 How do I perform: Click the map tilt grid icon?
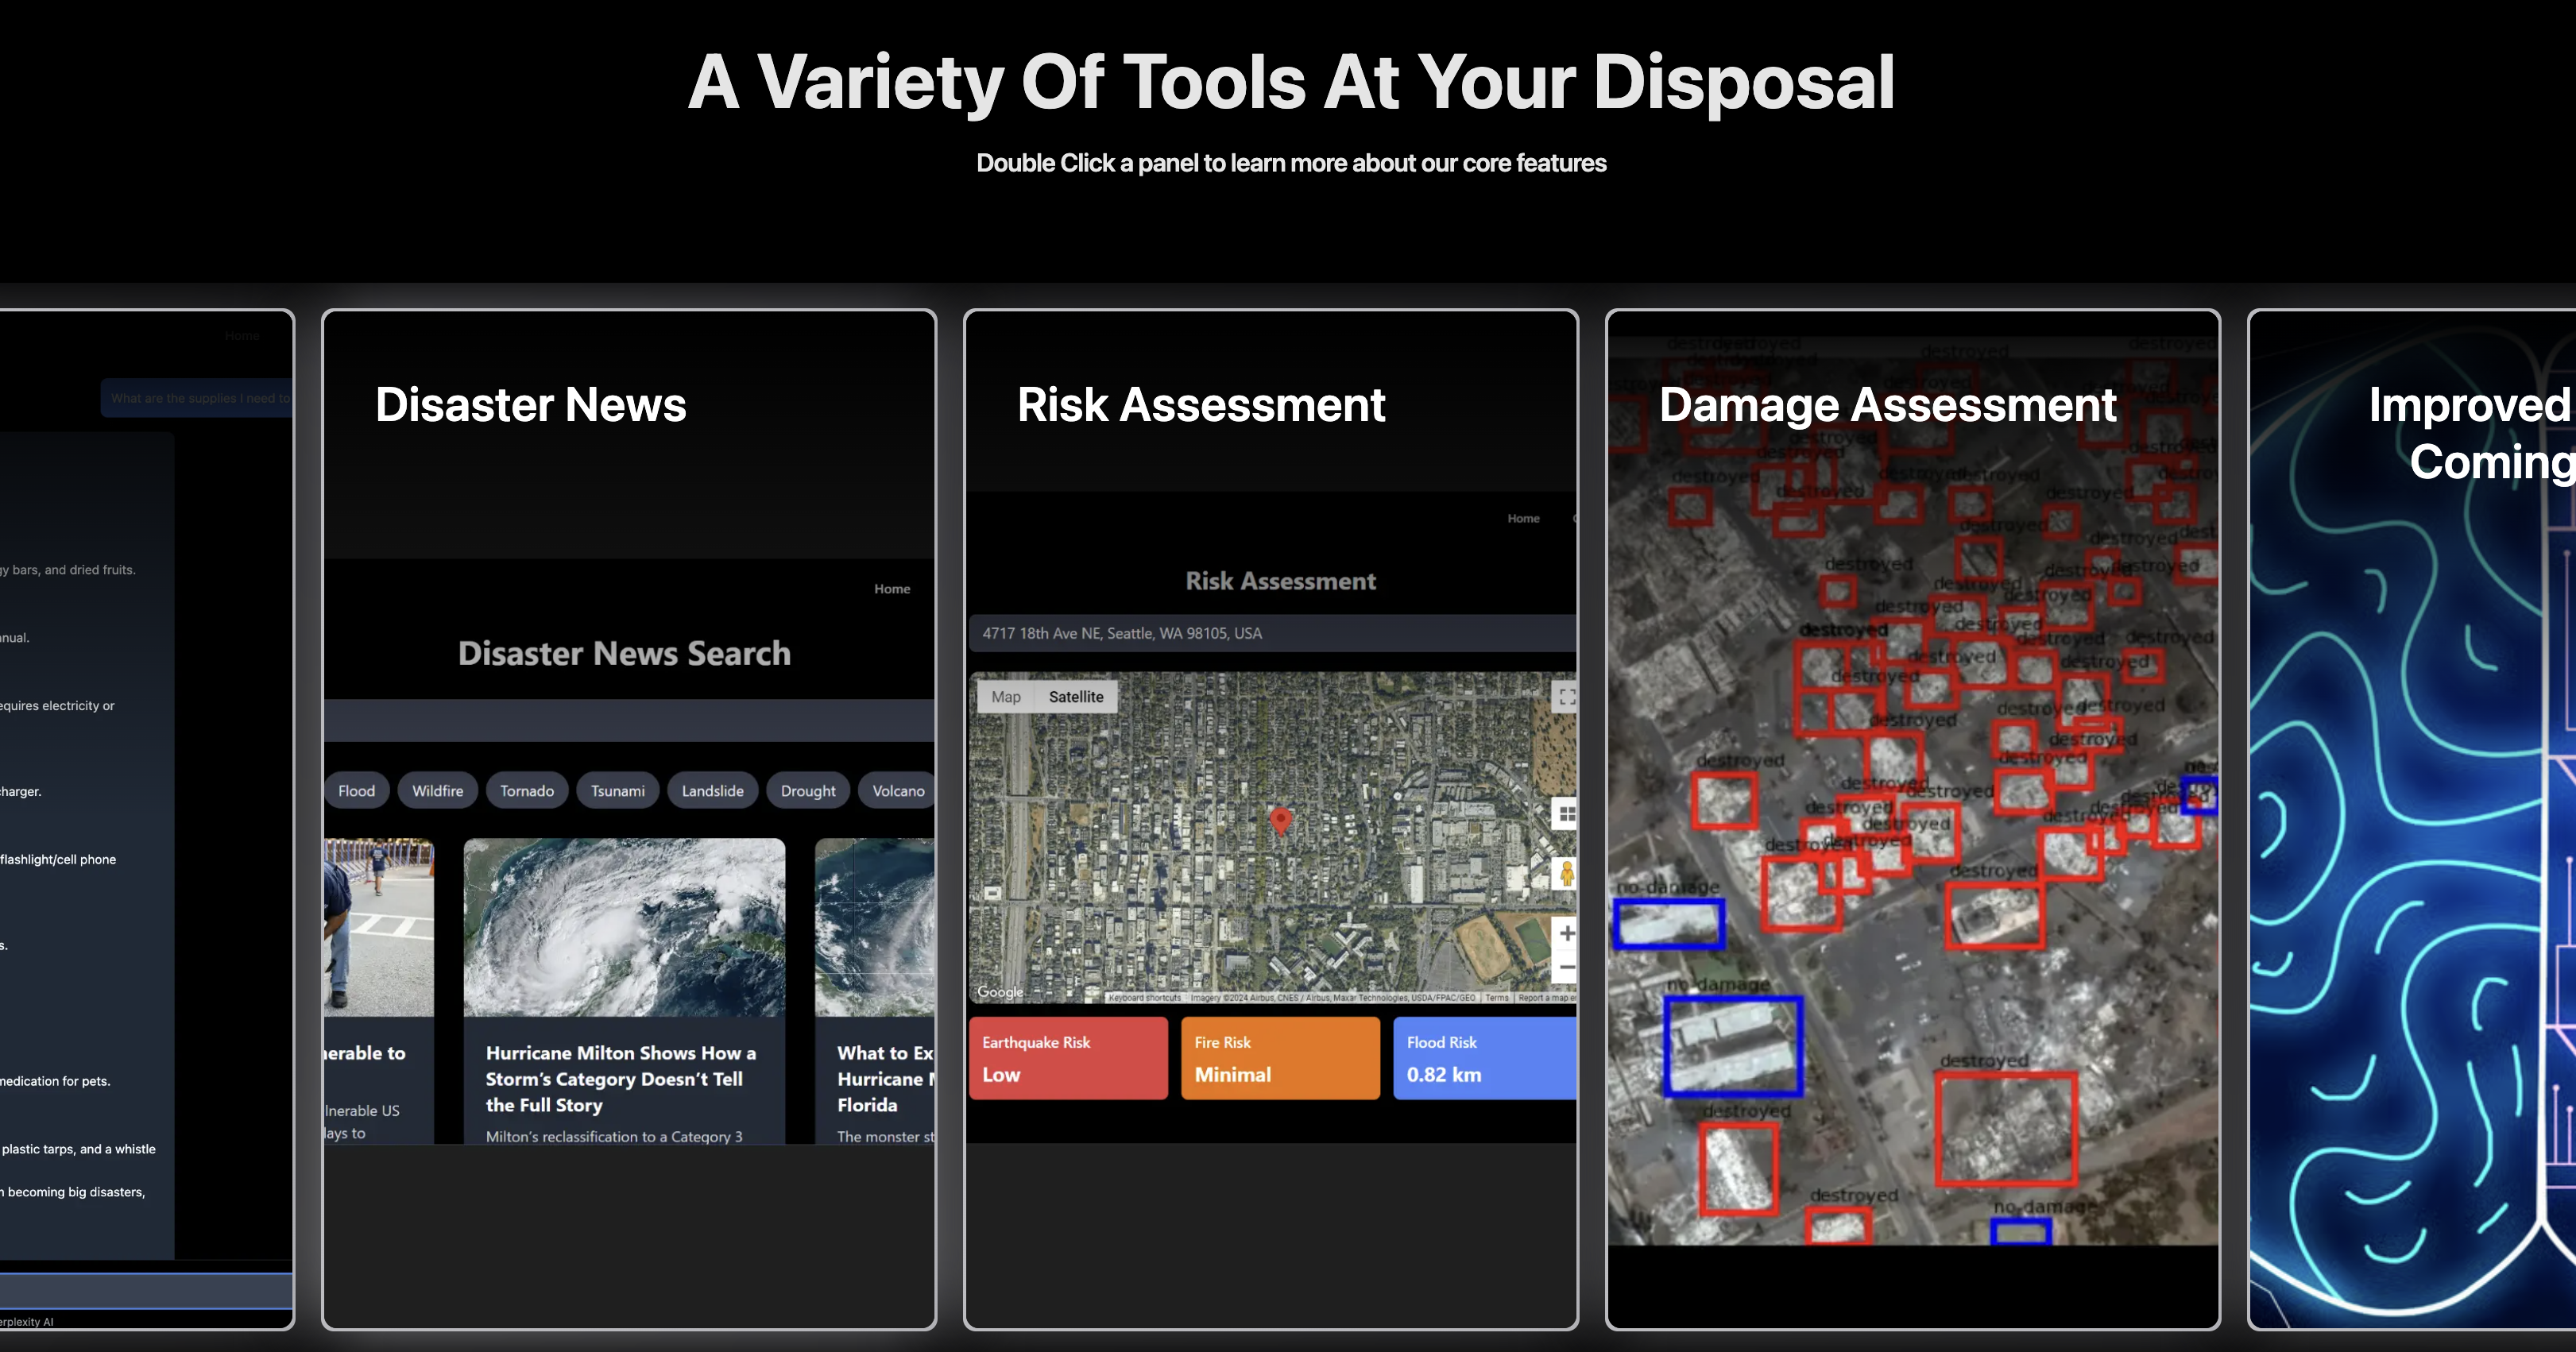click(1566, 814)
